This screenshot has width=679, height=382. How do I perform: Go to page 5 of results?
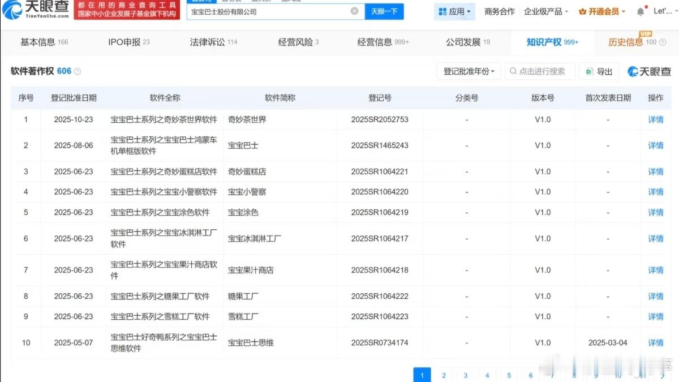click(509, 375)
